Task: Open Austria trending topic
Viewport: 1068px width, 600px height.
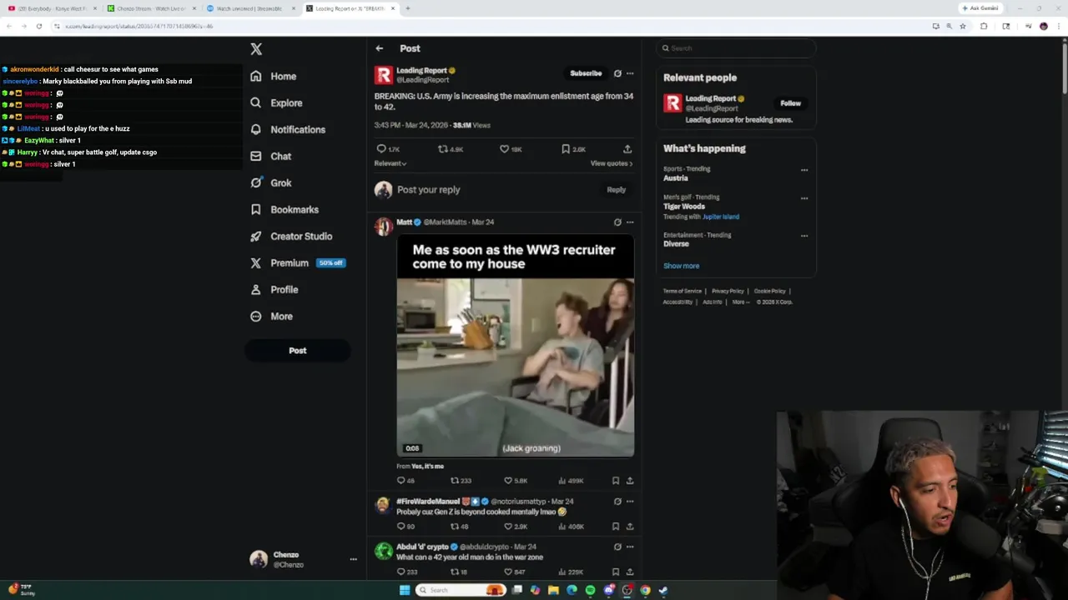Action: click(676, 178)
